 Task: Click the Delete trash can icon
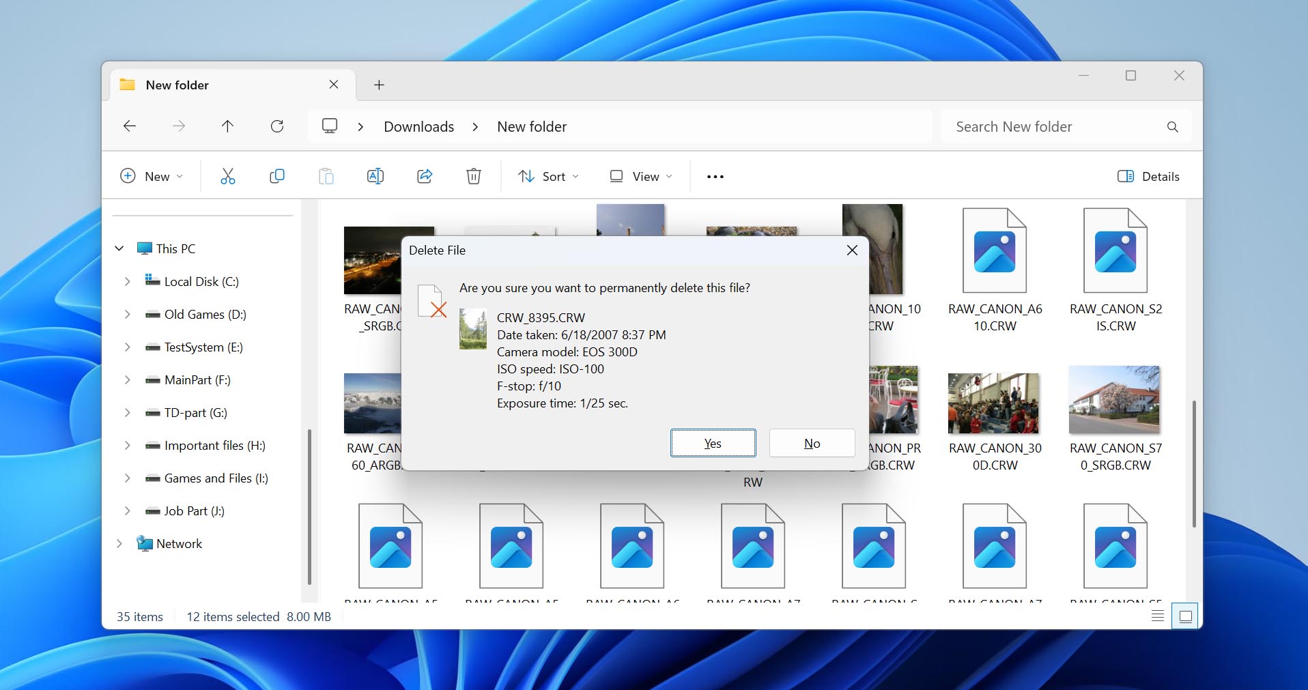pos(474,176)
